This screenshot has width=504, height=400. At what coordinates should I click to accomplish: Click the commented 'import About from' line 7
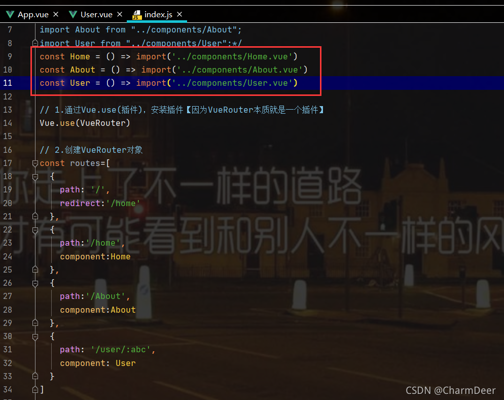pos(140,29)
